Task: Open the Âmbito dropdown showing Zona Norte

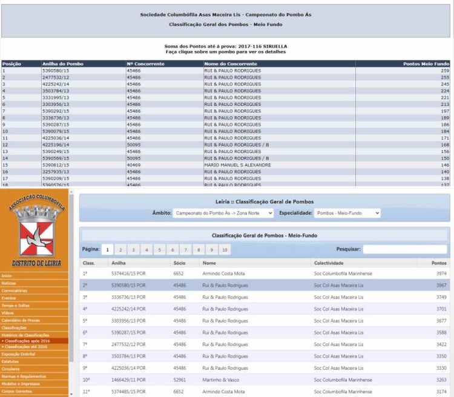Action: pyautogui.click(x=223, y=213)
